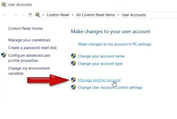The image size is (177, 119).
Task: Open Change my environment variables
Action: 29,71
